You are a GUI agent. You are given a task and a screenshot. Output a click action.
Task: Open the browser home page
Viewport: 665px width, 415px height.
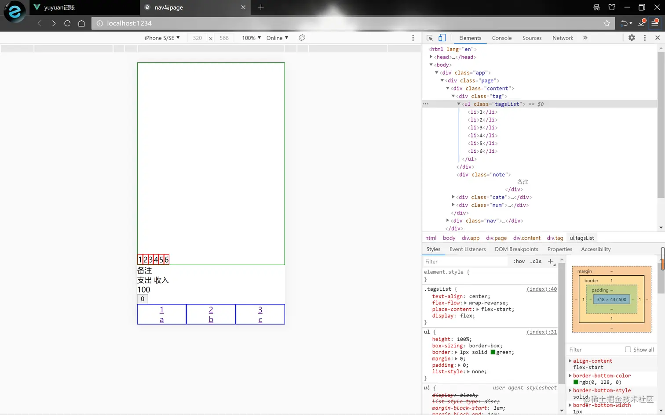coord(81,23)
